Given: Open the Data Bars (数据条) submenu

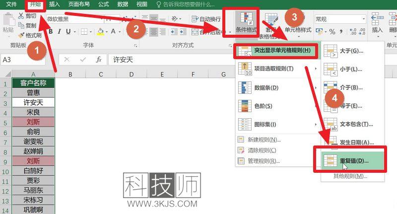Looking at the screenshot, I should 277,87.
